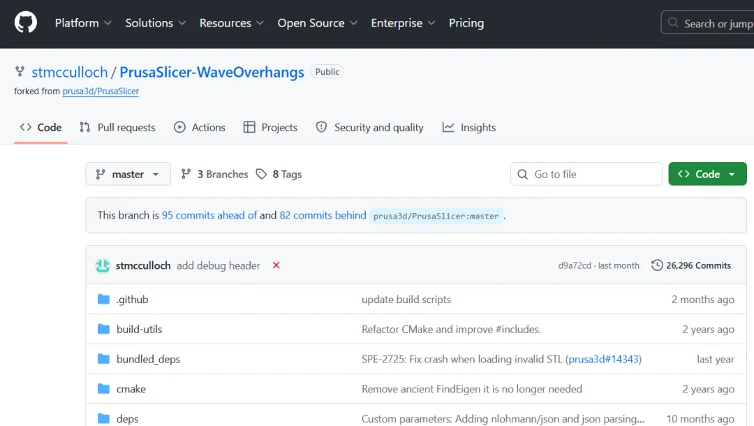The height and width of the screenshot is (426, 754).
Task: Open the Custom parameters nlohmann/json commit message
Action: [503, 419]
